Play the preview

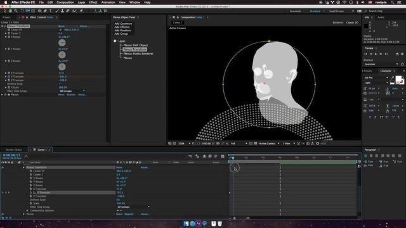[376, 54]
